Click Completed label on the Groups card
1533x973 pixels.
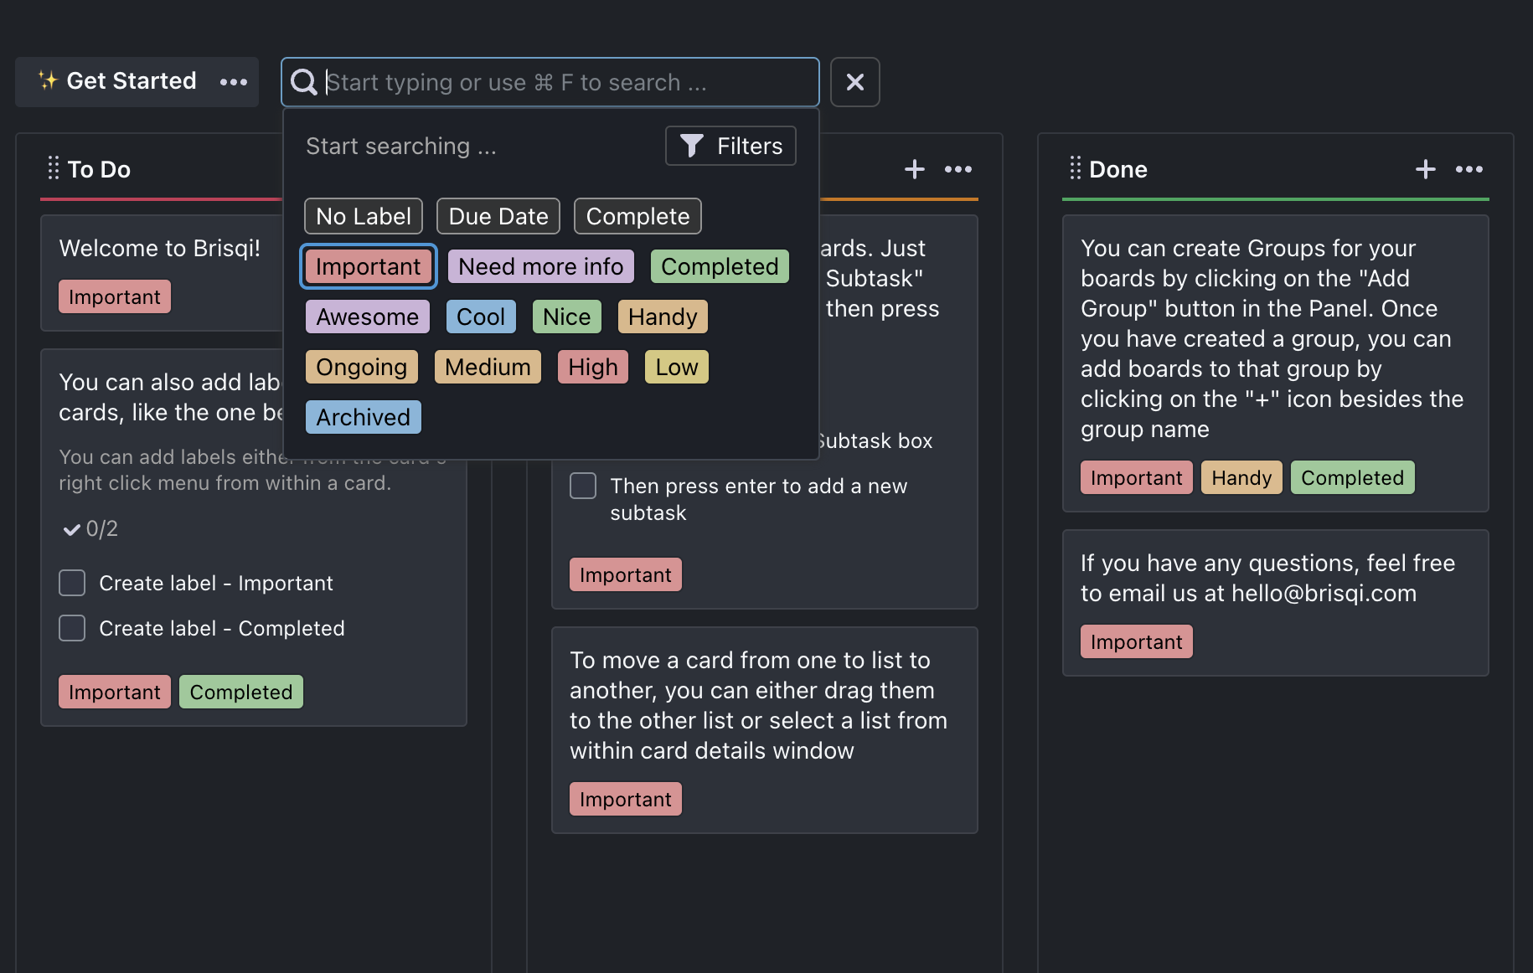click(1353, 477)
